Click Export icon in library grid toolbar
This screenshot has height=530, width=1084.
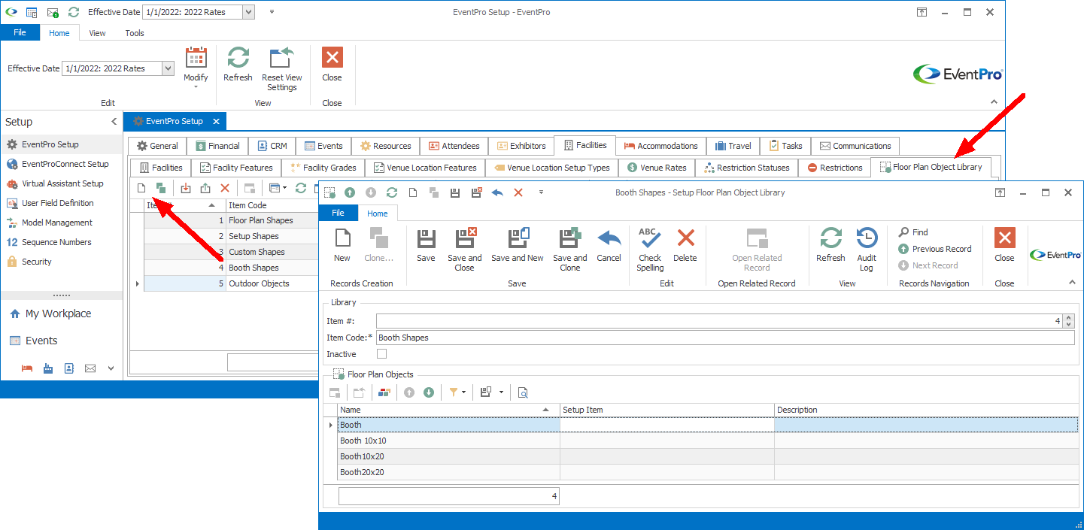(x=205, y=188)
